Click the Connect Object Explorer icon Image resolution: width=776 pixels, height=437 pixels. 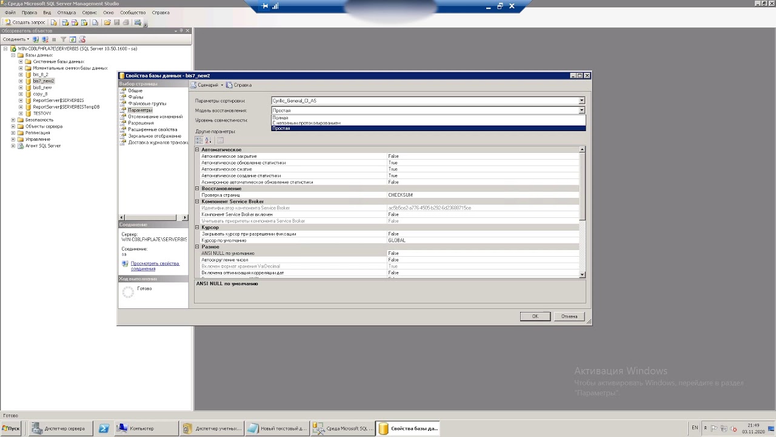click(x=36, y=39)
